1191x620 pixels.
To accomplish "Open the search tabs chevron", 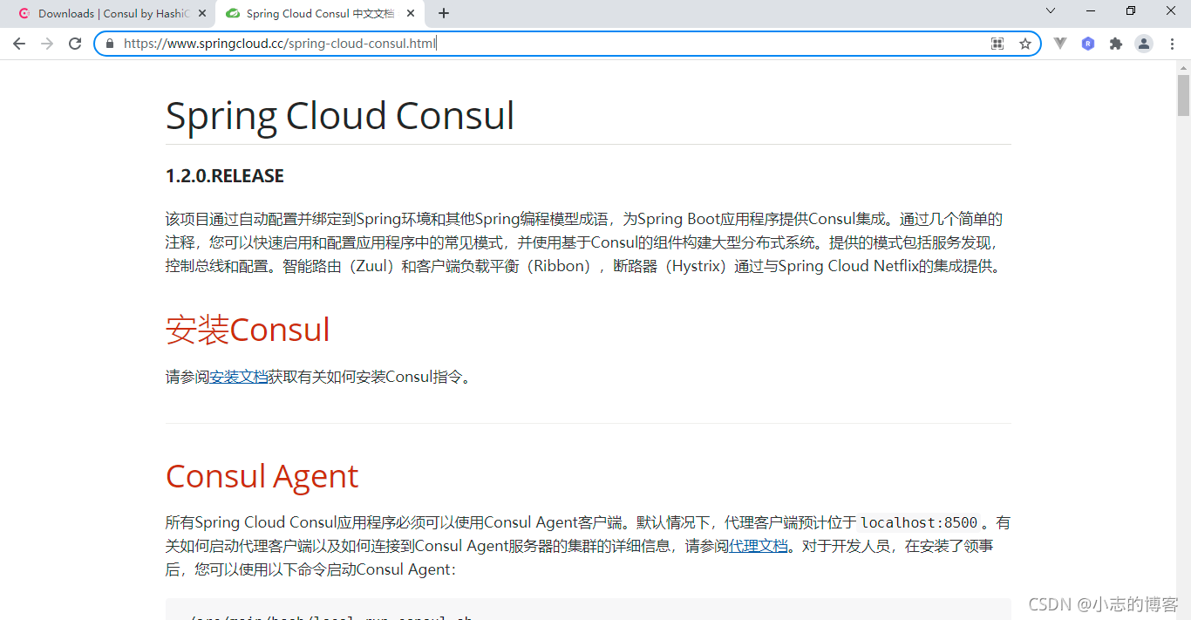I will coord(1050,13).
